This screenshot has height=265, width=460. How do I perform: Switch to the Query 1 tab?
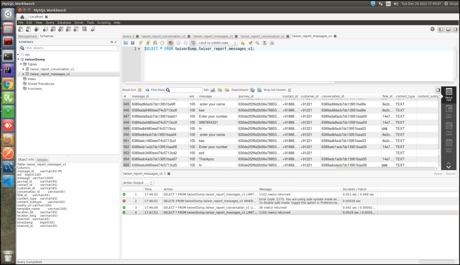tap(128, 36)
